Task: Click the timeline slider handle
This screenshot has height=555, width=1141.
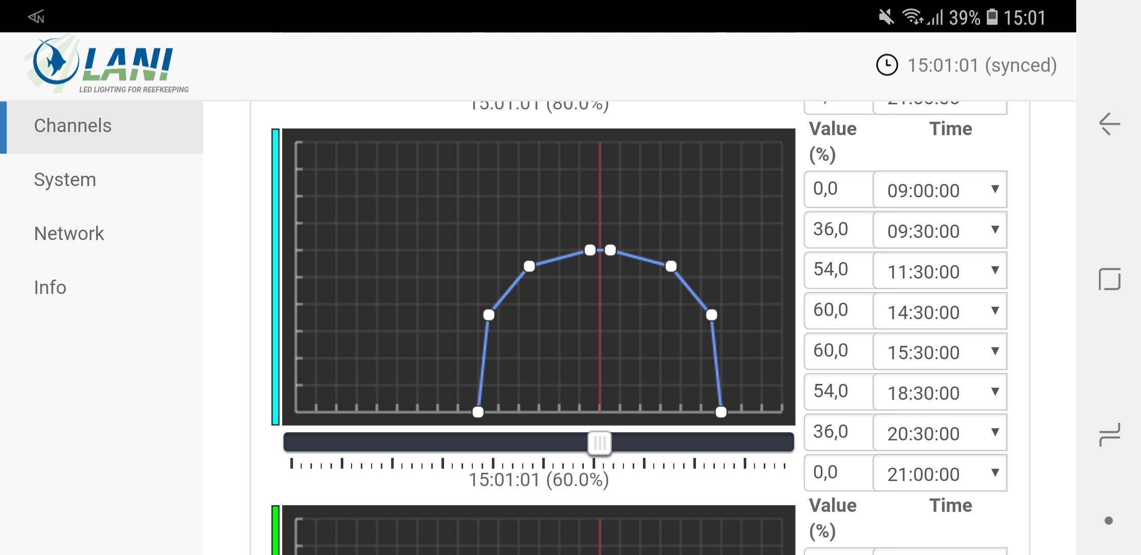Action: pos(599,442)
